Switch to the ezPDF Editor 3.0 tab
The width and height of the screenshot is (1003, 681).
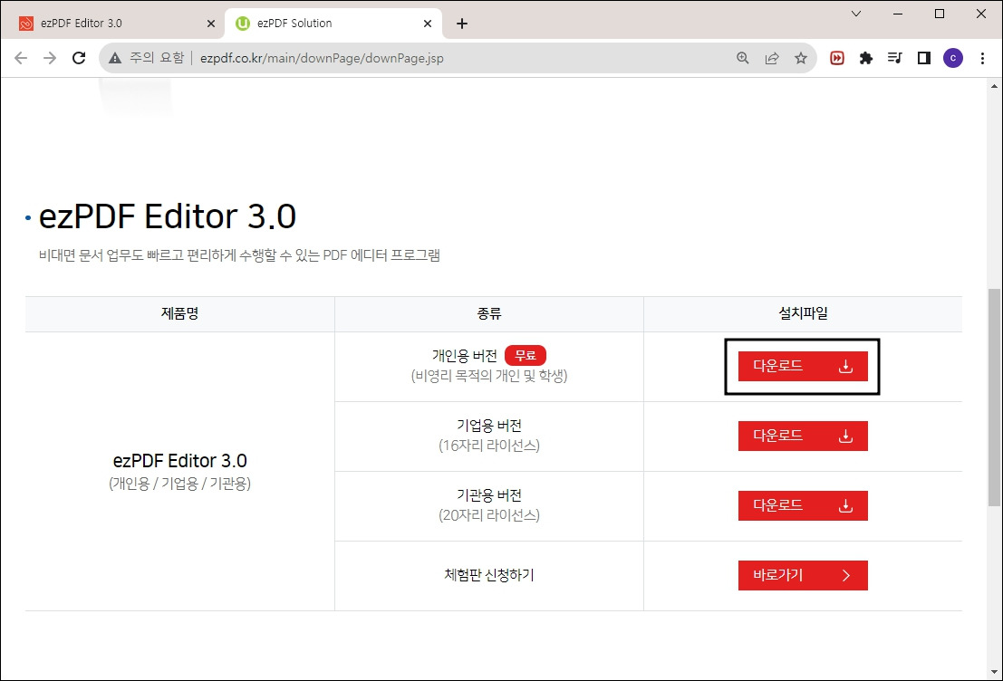click(x=109, y=22)
